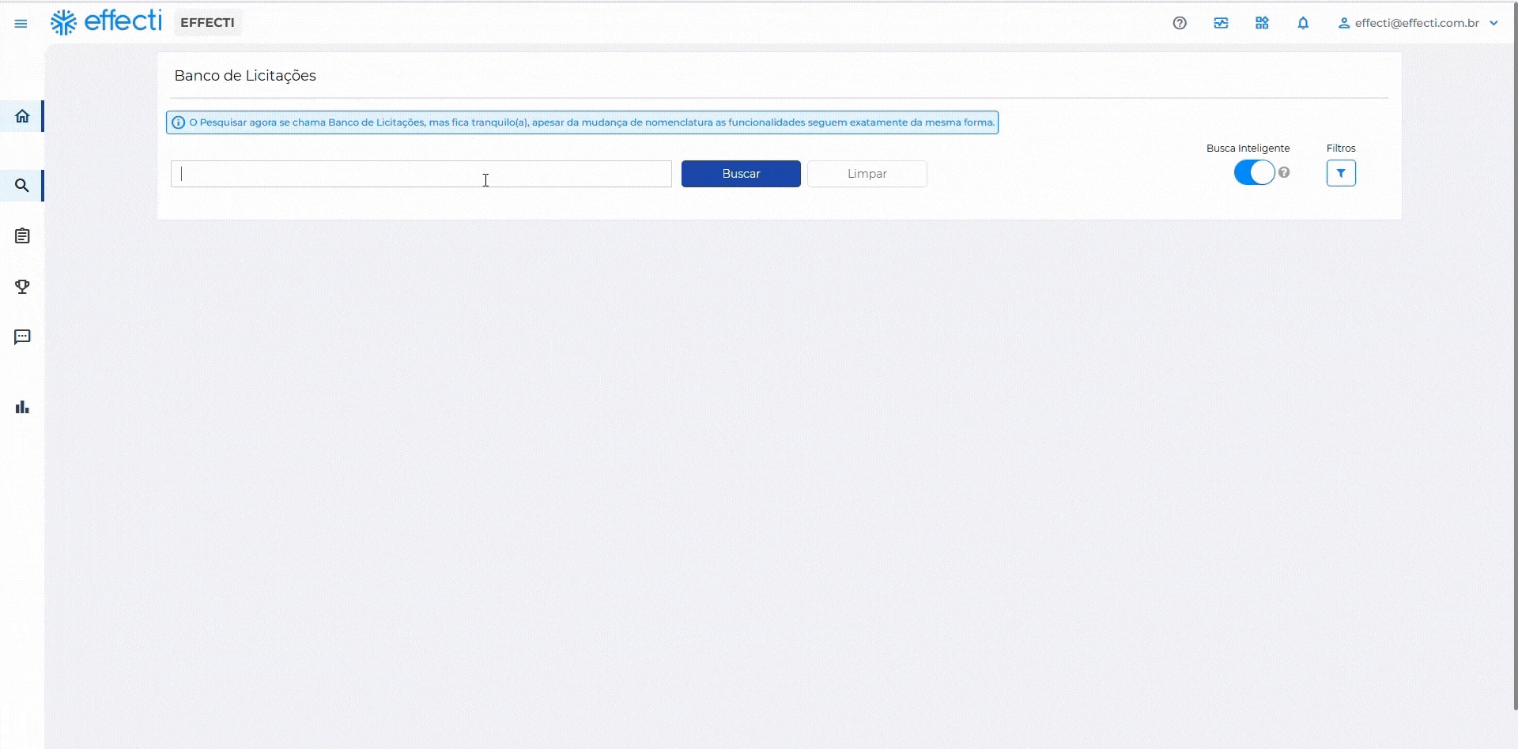Open the apps widgets icon
The image size is (1518, 749).
tap(1262, 23)
